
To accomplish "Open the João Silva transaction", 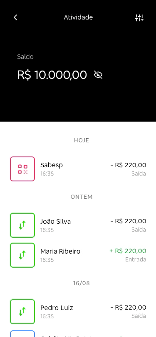I will (x=78, y=225).
